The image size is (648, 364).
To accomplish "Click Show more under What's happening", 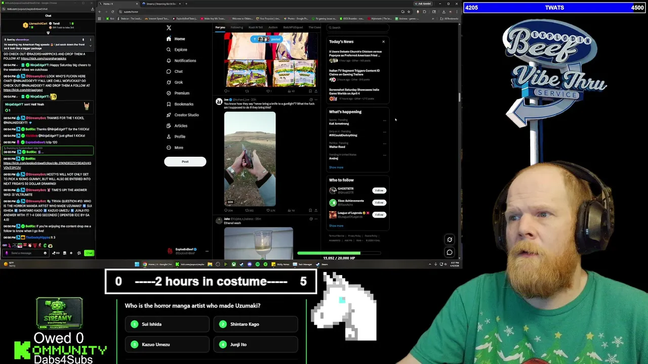I will [x=336, y=167].
